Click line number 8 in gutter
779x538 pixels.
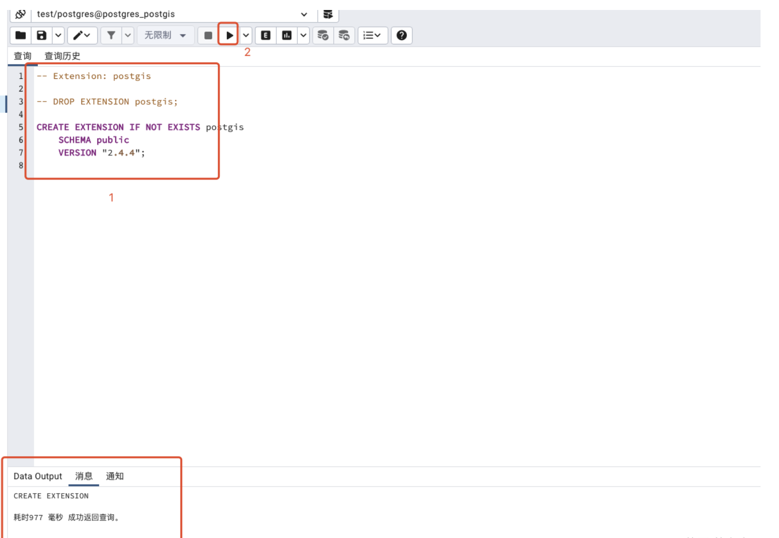[21, 165]
